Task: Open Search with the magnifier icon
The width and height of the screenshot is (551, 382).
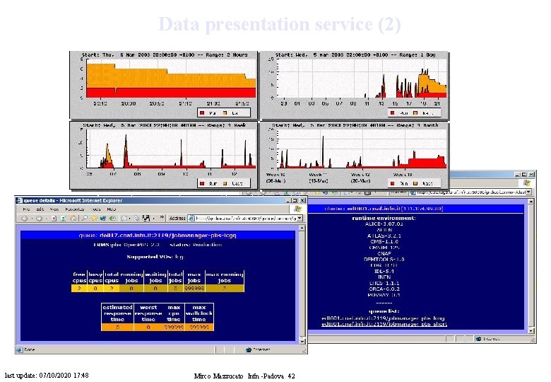Action: click(x=85, y=219)
